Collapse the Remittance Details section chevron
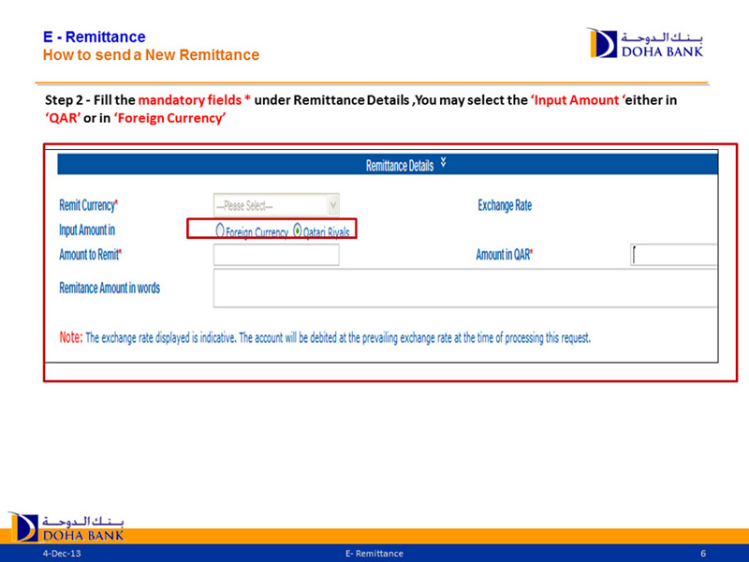 tap(443, 163)
